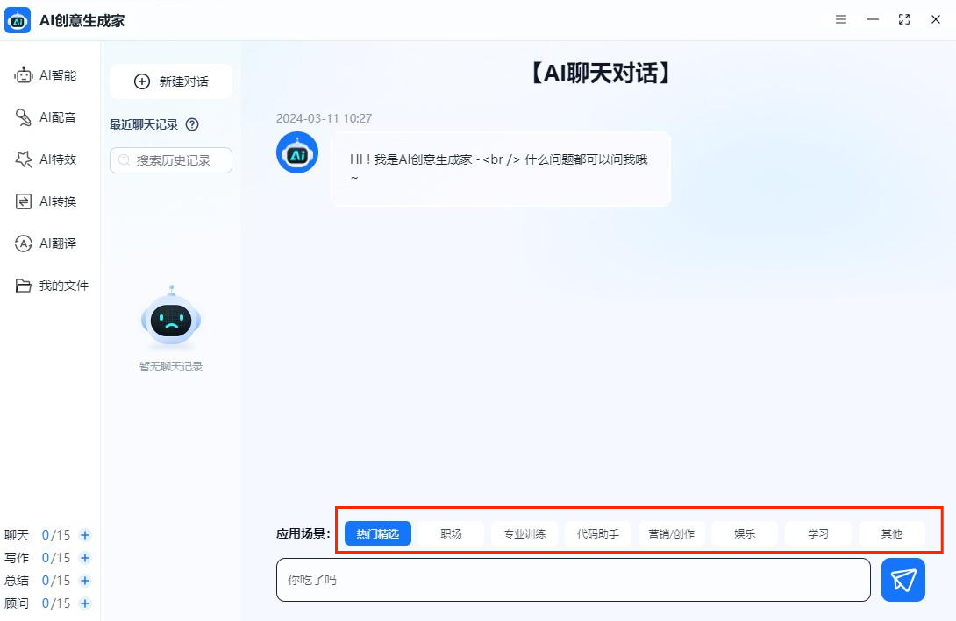Open AI智能 from the sidebar
The height and width of the screenshot is (621, 956).
click(48, 75)
